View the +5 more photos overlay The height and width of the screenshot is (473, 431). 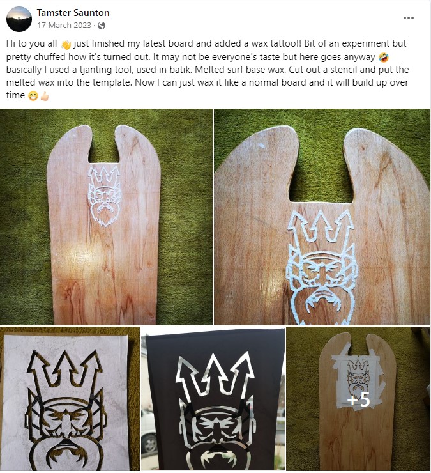point(358,399)
